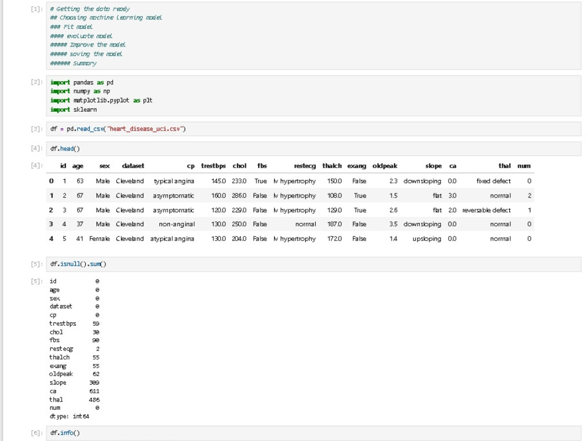
Task: Click the "trestbps 59" null-count row
Action: (74, 323)
